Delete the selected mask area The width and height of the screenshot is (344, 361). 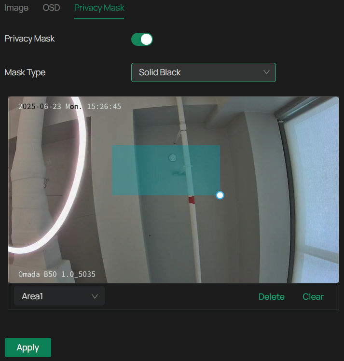tap(271, 296)
